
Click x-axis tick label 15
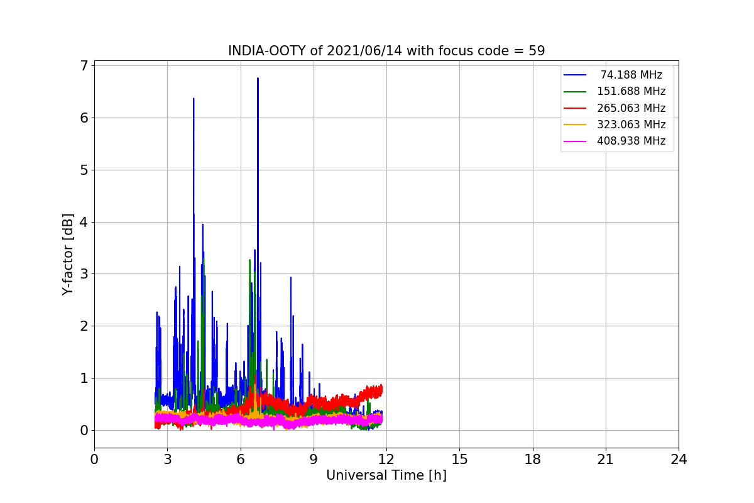pyautogui.click(x=459, y=459)
